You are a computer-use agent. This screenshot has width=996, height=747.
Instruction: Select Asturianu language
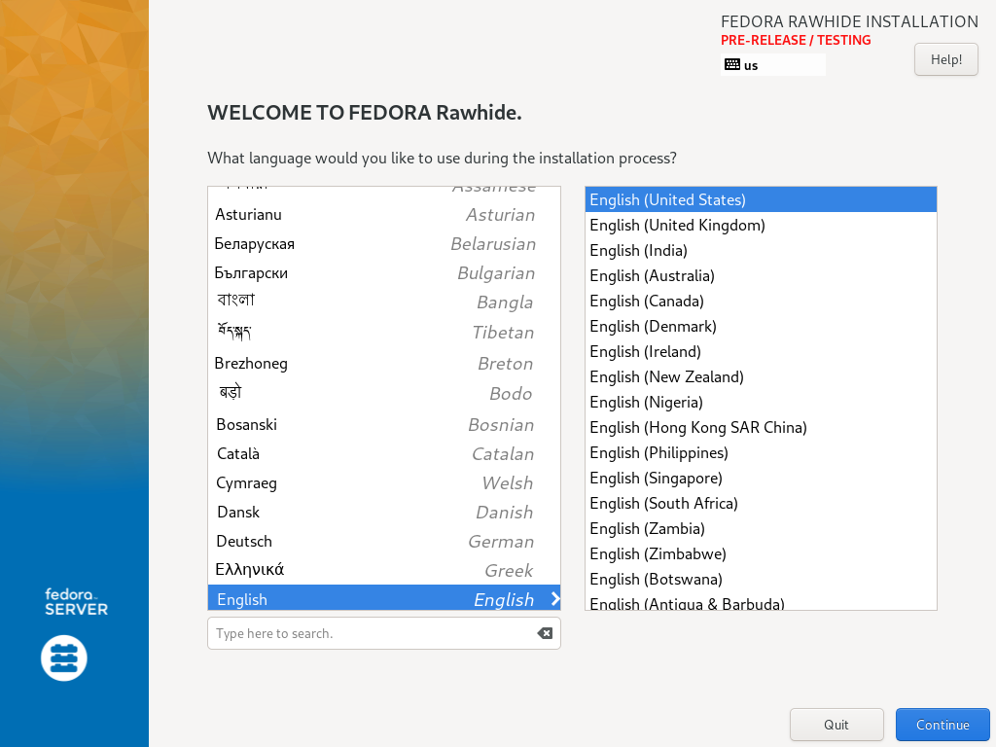point(383,215)
